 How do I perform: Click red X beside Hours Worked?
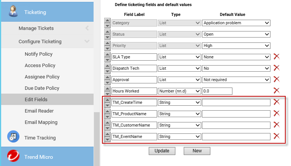click(277, 91)
